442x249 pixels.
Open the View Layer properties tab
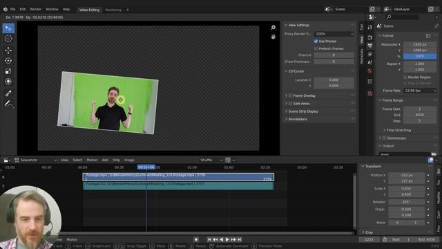click(x=370, y=54)
